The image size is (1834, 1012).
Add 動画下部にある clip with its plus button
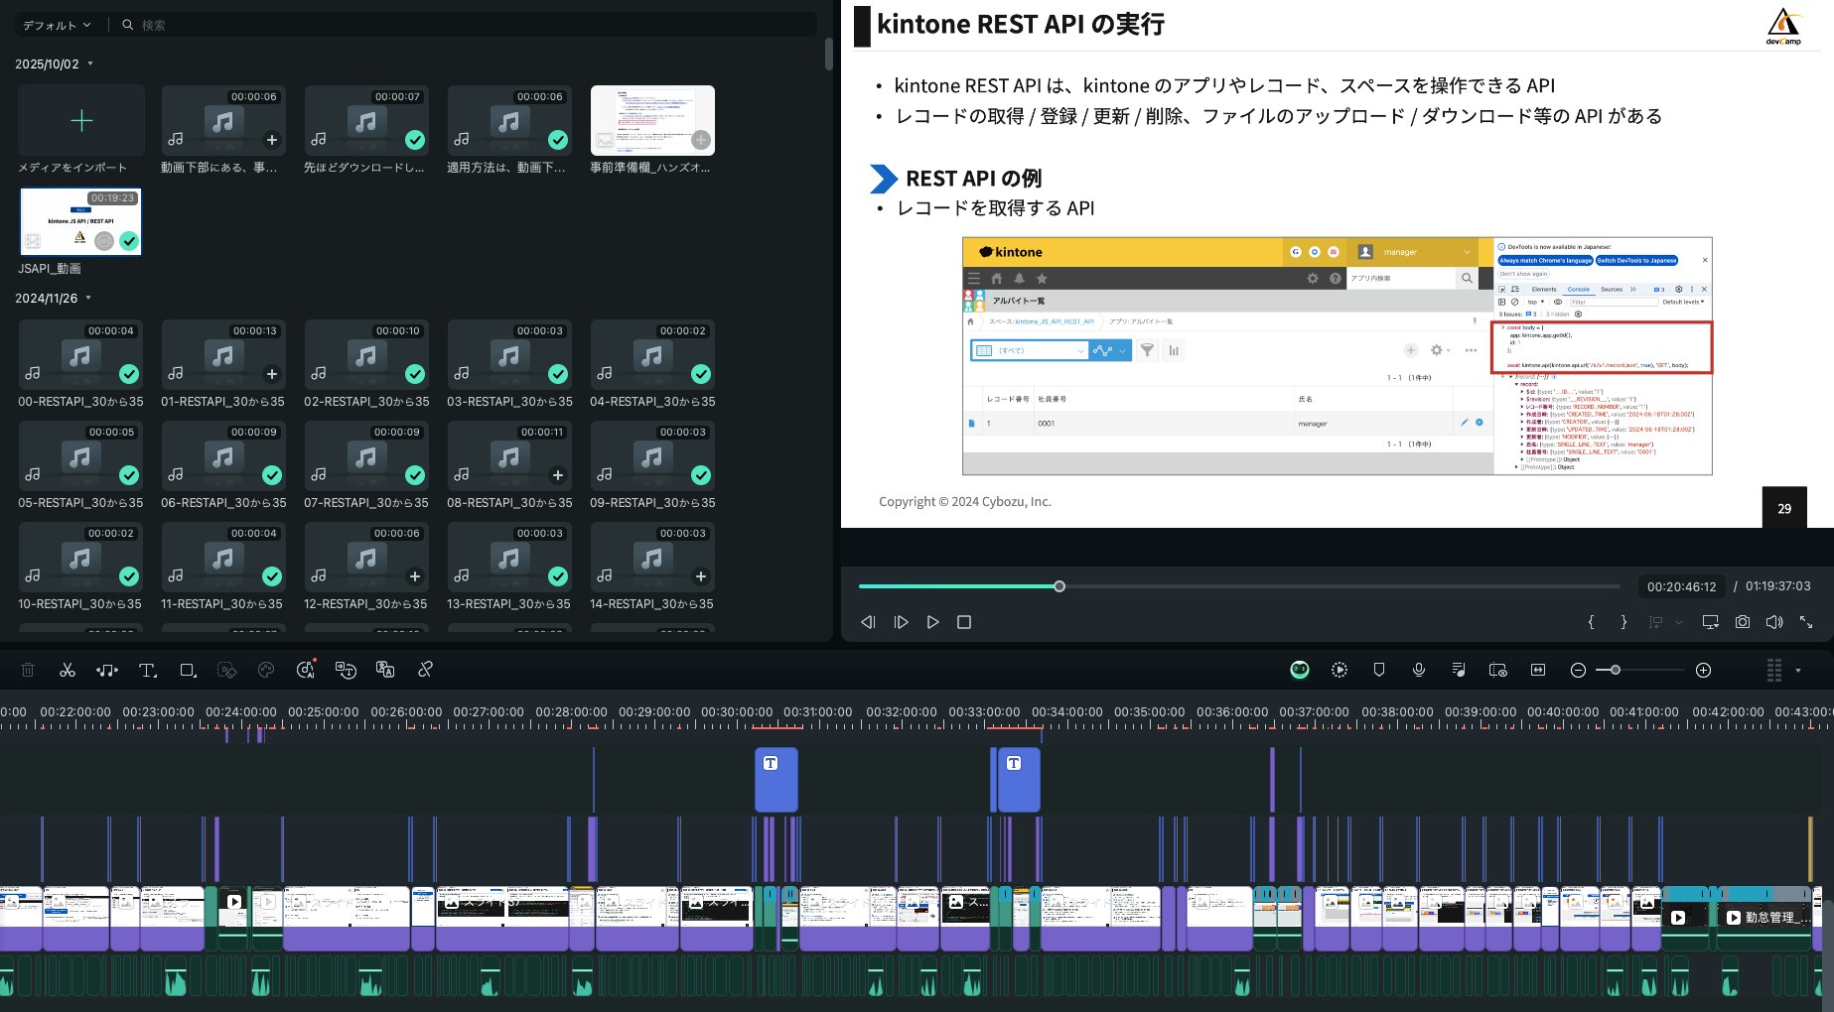point(272,140)
